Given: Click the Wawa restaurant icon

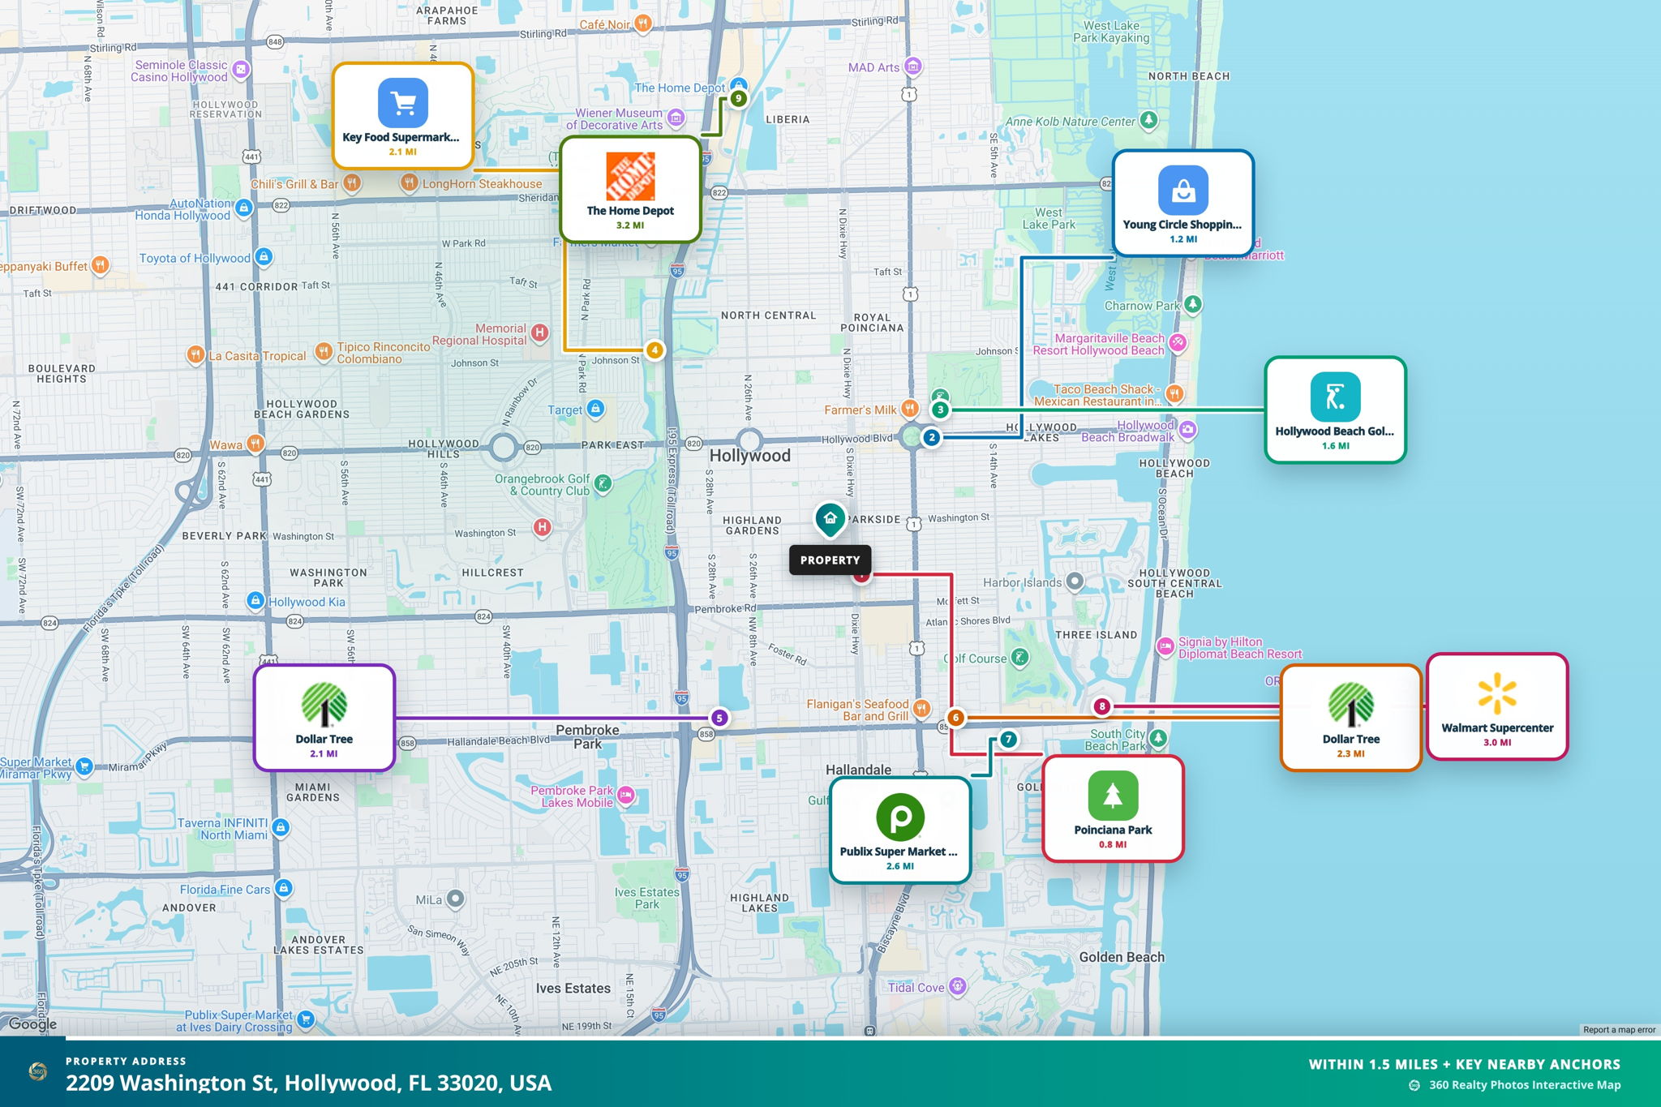Looking at the screenshot, I should (255, 444).
